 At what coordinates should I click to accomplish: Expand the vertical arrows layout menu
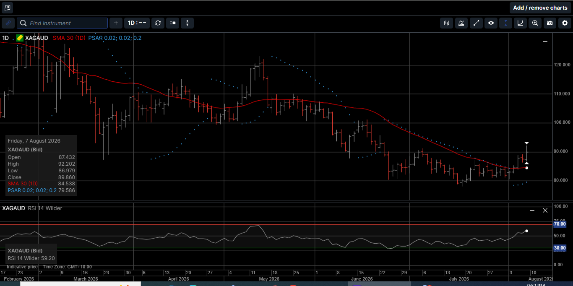[187, 23]
